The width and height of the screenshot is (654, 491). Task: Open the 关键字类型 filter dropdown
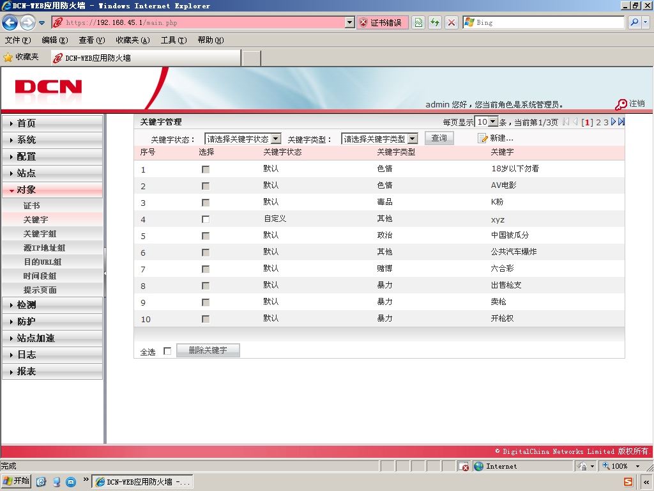[379, 139]
